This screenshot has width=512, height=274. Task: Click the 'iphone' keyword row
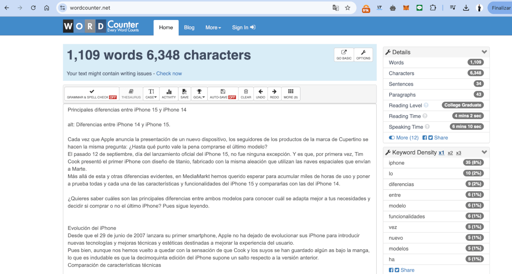[436, 163]
